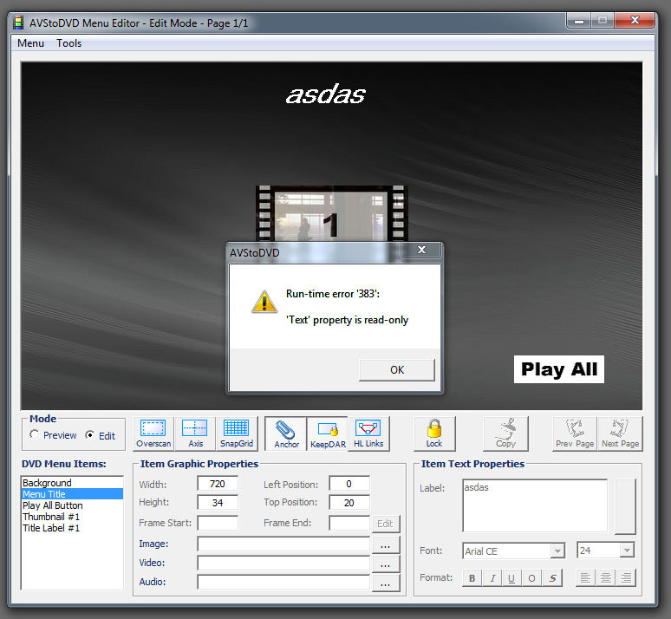Close the AVStoDVD error dialog
The width and height of the screenshot is (671, 619).
pyautogui.click(x=421, y=250)
